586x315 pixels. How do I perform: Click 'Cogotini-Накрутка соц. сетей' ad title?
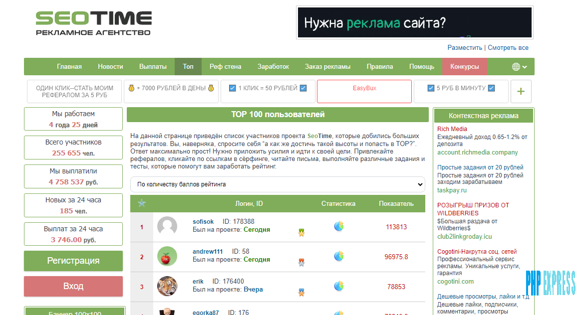[x=477, y=252]
